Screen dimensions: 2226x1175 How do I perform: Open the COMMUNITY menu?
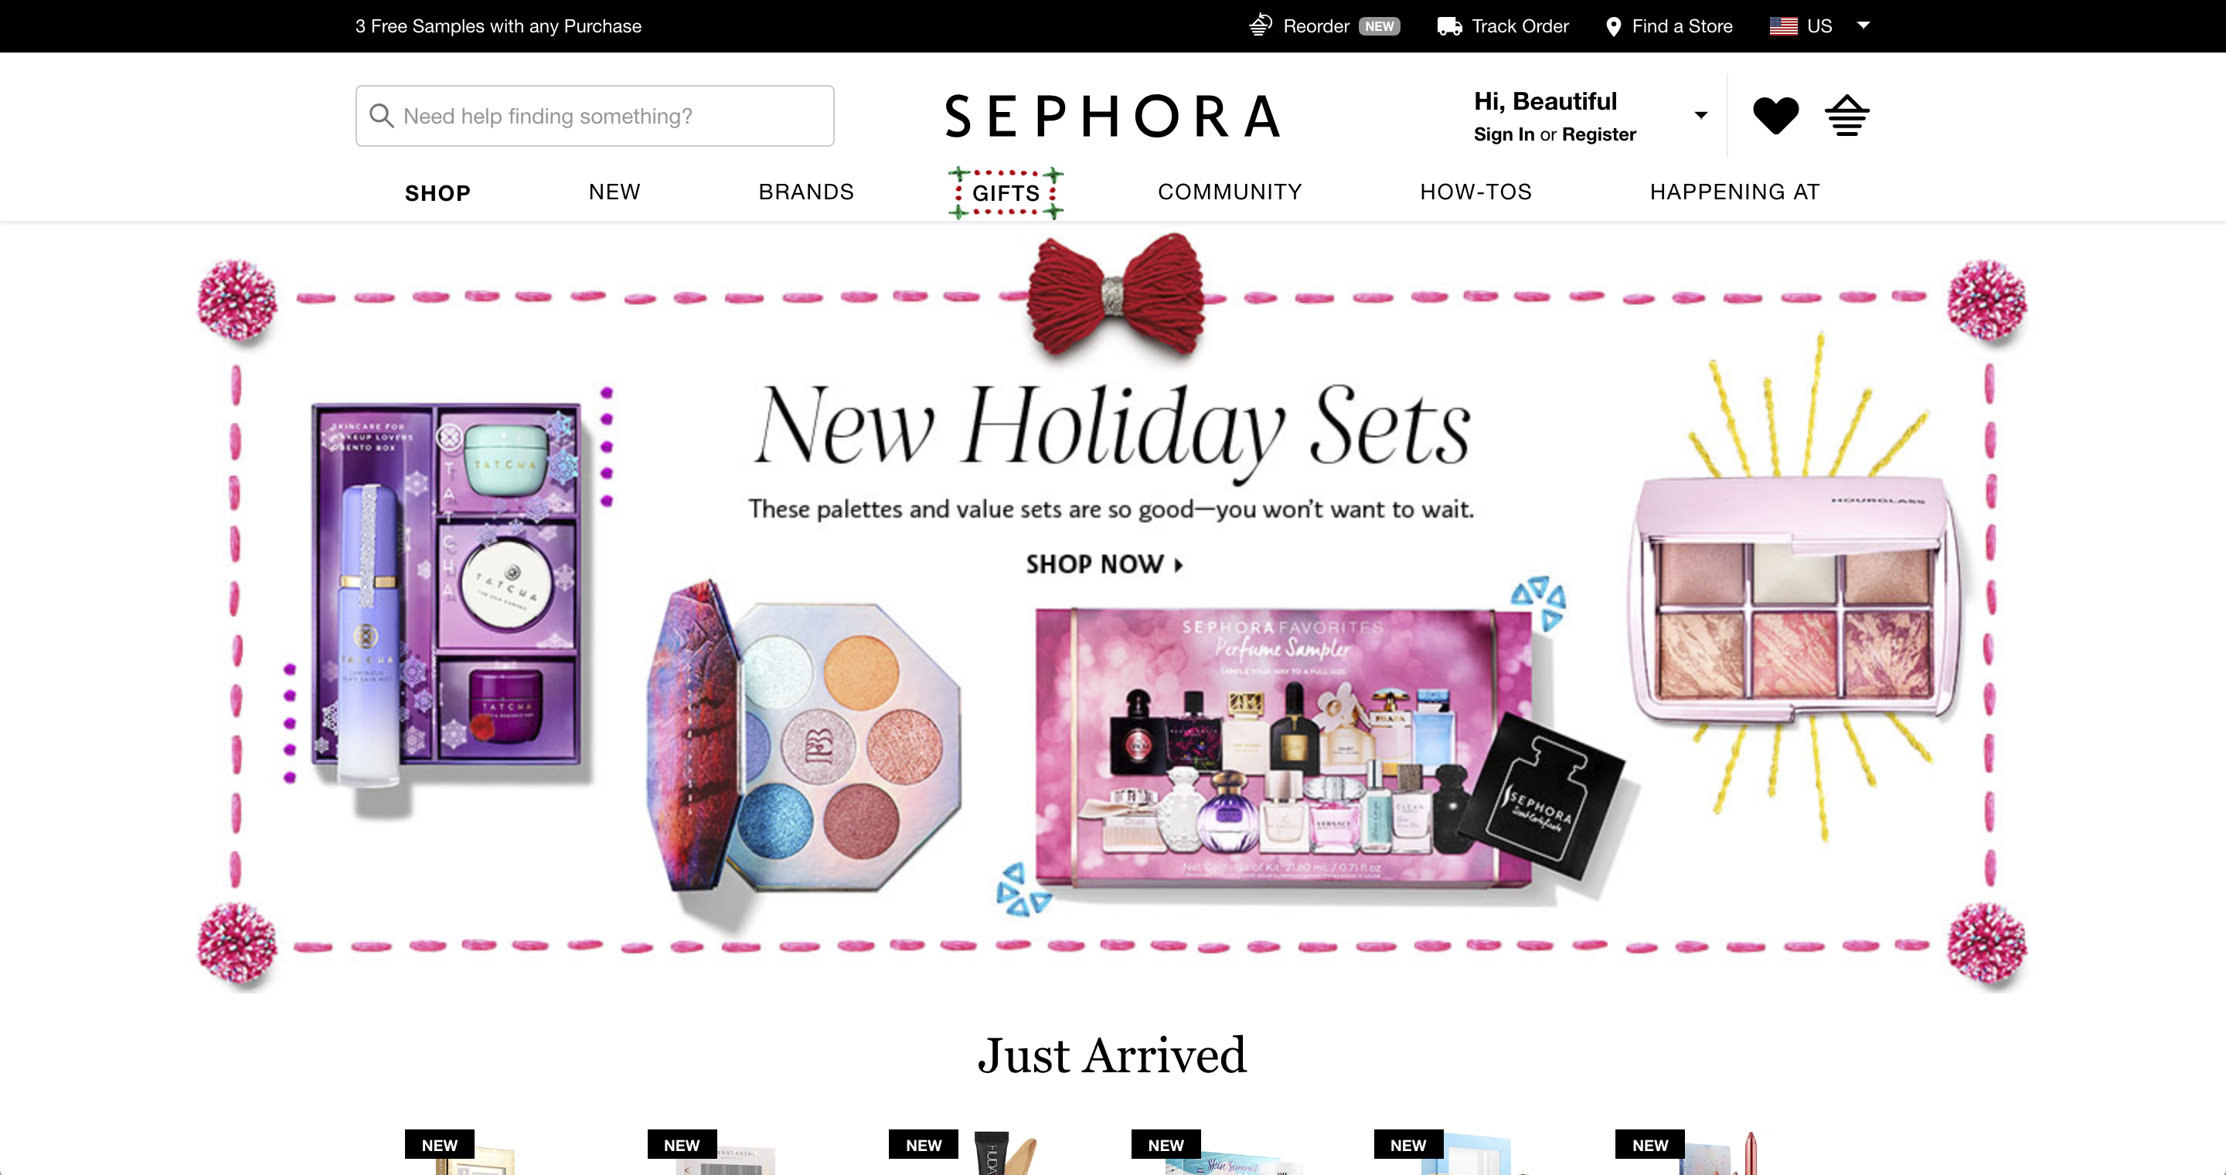(1229, 192)
